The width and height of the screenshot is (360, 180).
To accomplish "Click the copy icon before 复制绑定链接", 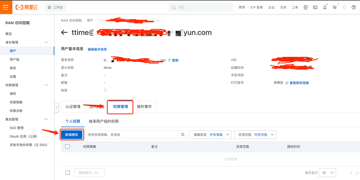I will tap(287, 83).
